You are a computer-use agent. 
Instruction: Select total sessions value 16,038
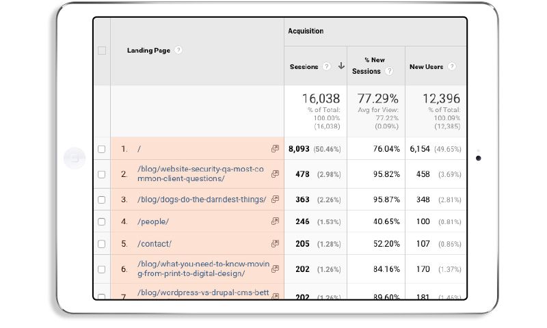tap(321, 98)
